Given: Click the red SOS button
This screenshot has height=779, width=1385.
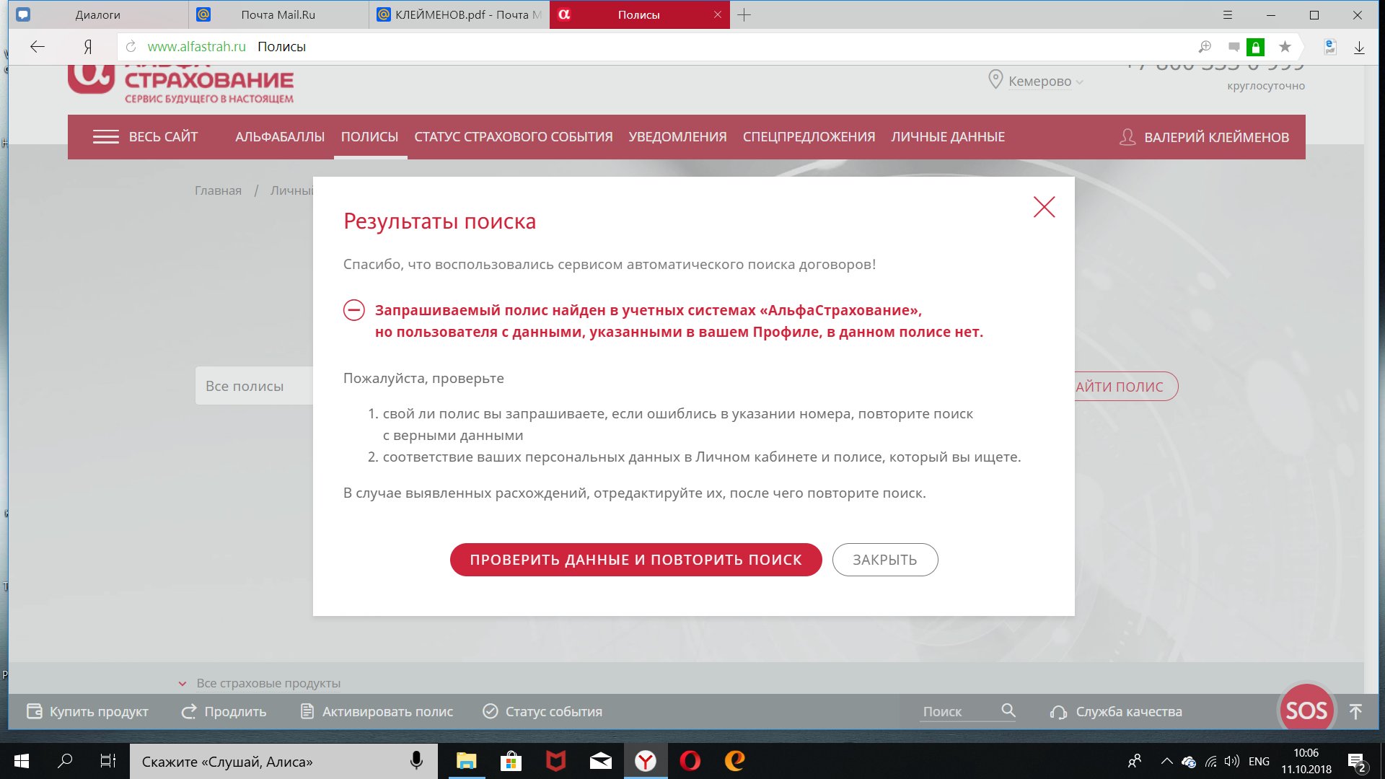Looking at the screenshot, I should click(1306, 710).
